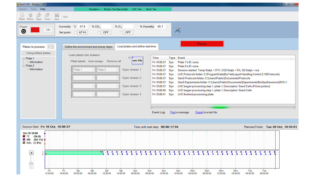Click the power symbol icon

point(24,31)
